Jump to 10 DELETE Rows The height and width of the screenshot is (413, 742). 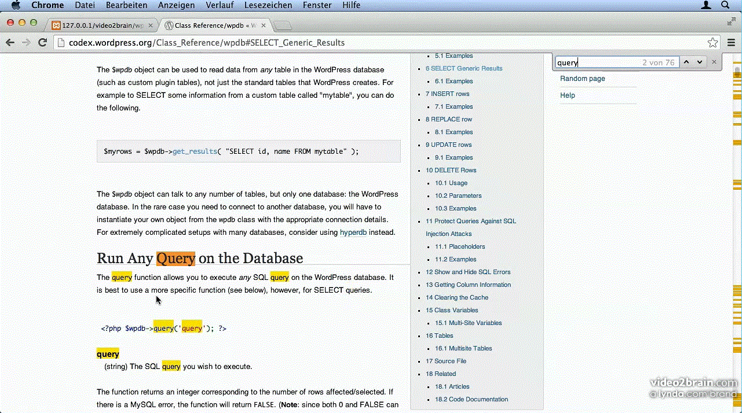coord(451,170)
